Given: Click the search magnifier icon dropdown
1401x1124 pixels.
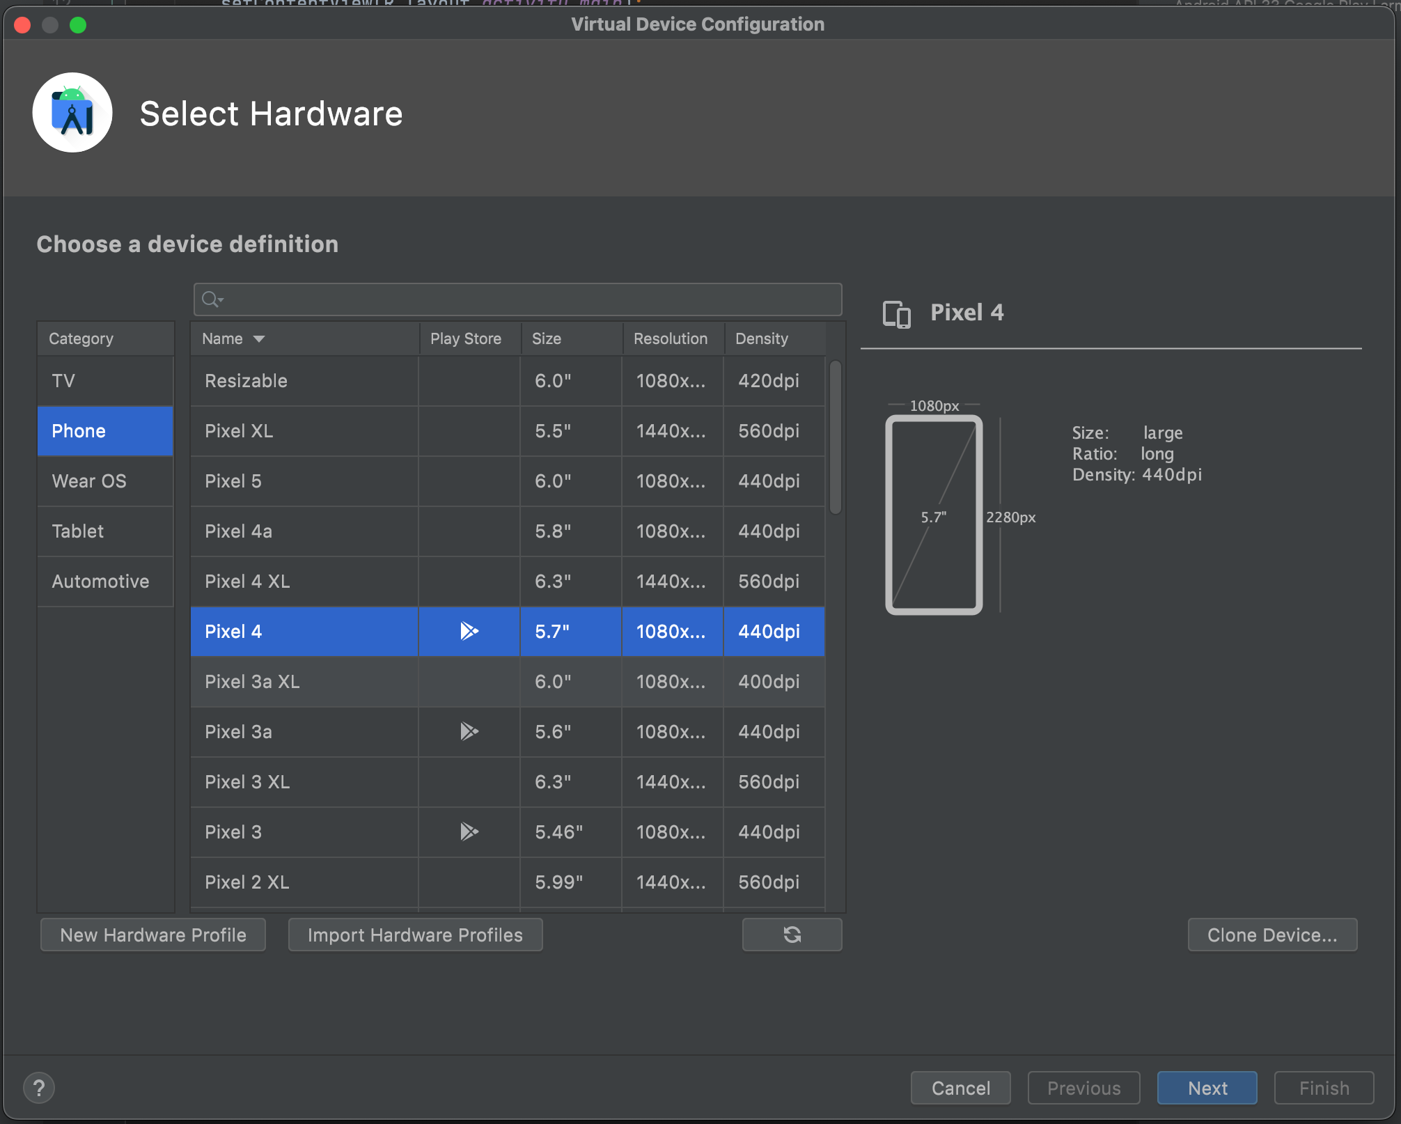Looking at the screenshot, I should pyautogui.click(x=212, y=299).
